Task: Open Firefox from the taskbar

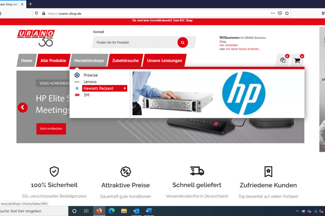Action: (x=99, y=211)
